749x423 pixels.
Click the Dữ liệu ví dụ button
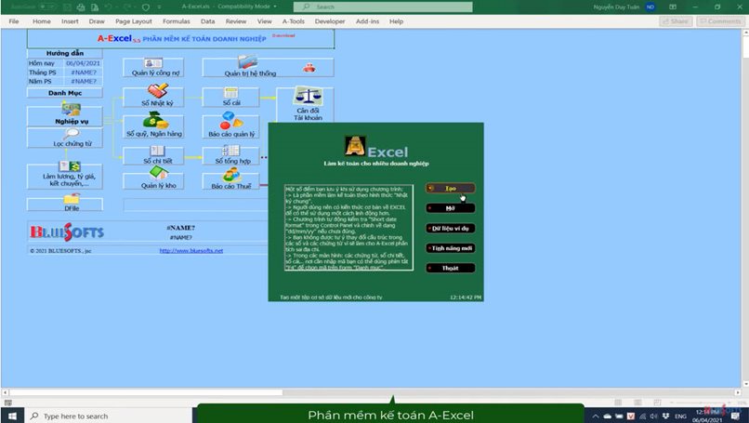click(450, 229)
